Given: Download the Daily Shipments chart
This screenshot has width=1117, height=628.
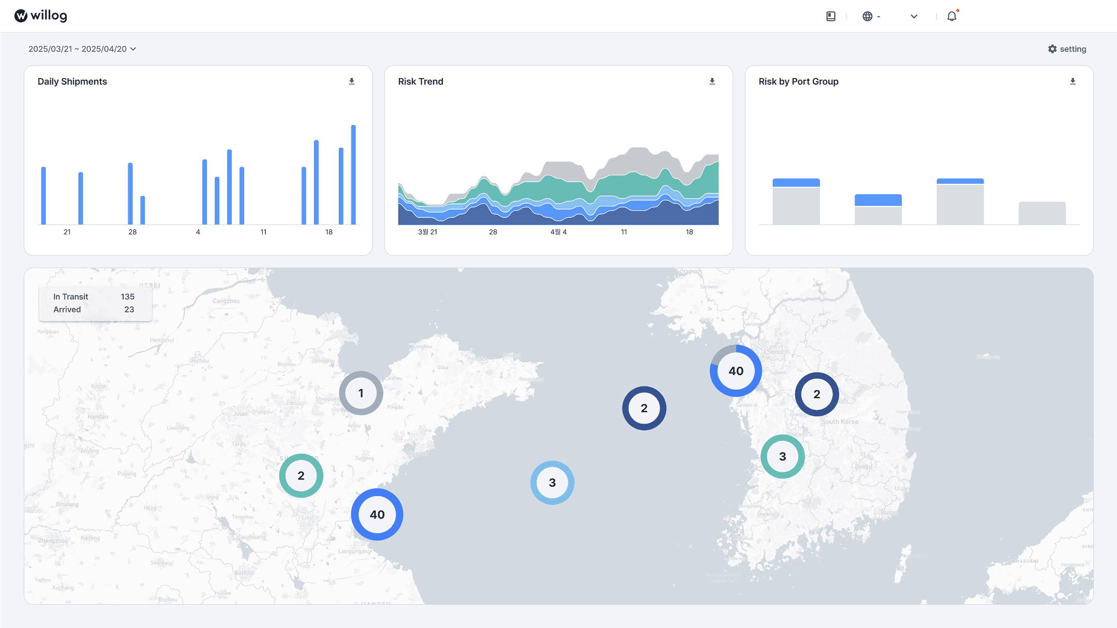Looking at the screenshot, I should click(x=351, y=81).
